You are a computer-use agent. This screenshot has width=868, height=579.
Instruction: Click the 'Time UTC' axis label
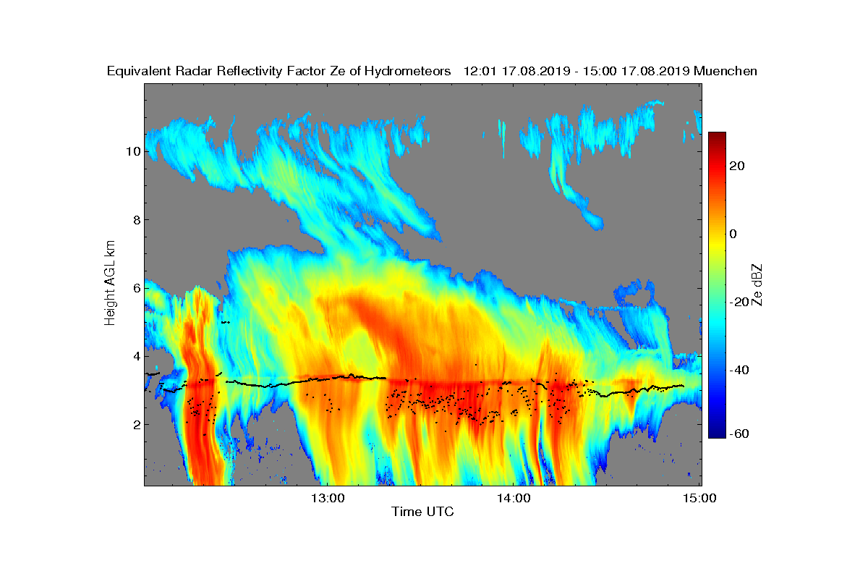(x=423, y=512)
